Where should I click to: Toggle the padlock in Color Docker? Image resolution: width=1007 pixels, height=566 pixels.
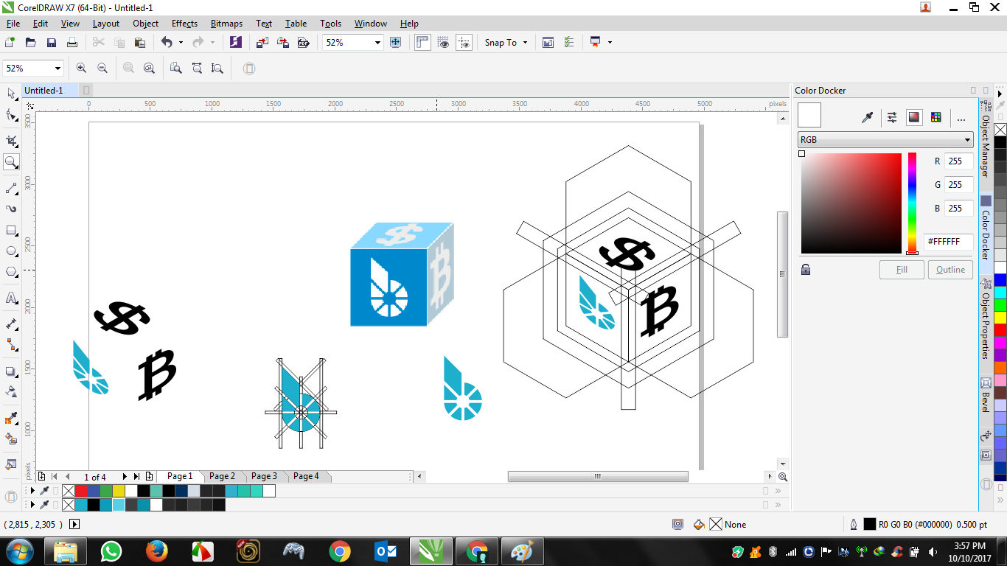[806, 270]
